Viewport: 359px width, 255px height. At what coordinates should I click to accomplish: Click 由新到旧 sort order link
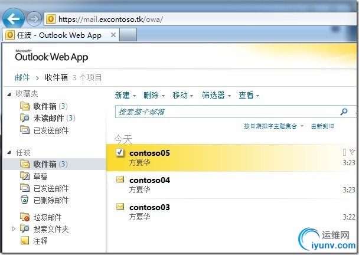pyautogui.click(x=322, y=126)
